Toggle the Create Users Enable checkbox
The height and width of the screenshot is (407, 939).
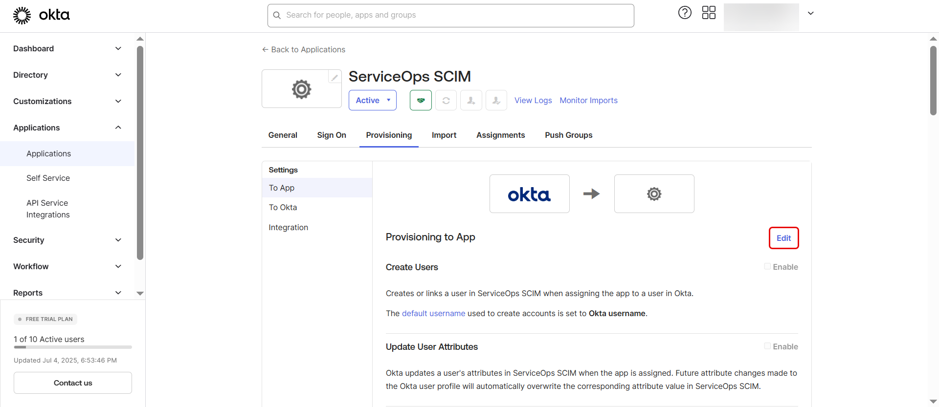(x=767, y=266)
